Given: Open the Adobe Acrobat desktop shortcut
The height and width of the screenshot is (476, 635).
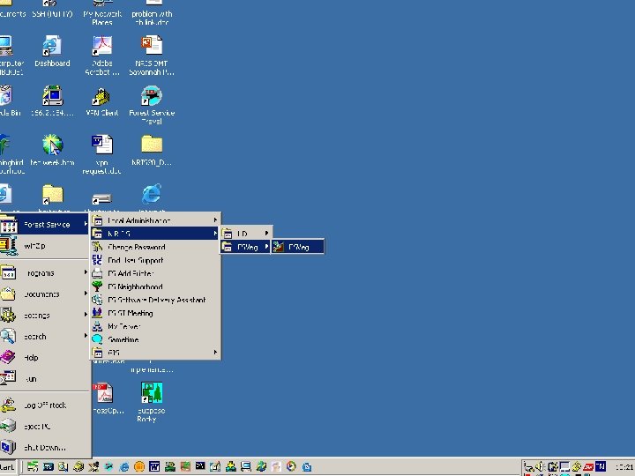Looking at the screenshot, I should coord(101,46).
